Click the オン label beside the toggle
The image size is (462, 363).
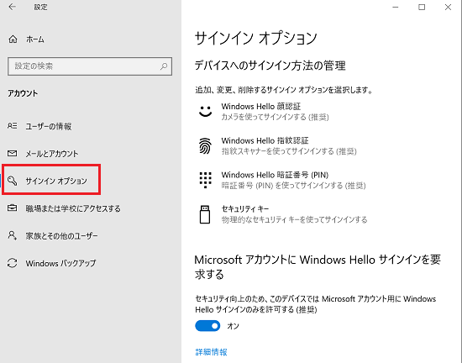coord(233,326)
